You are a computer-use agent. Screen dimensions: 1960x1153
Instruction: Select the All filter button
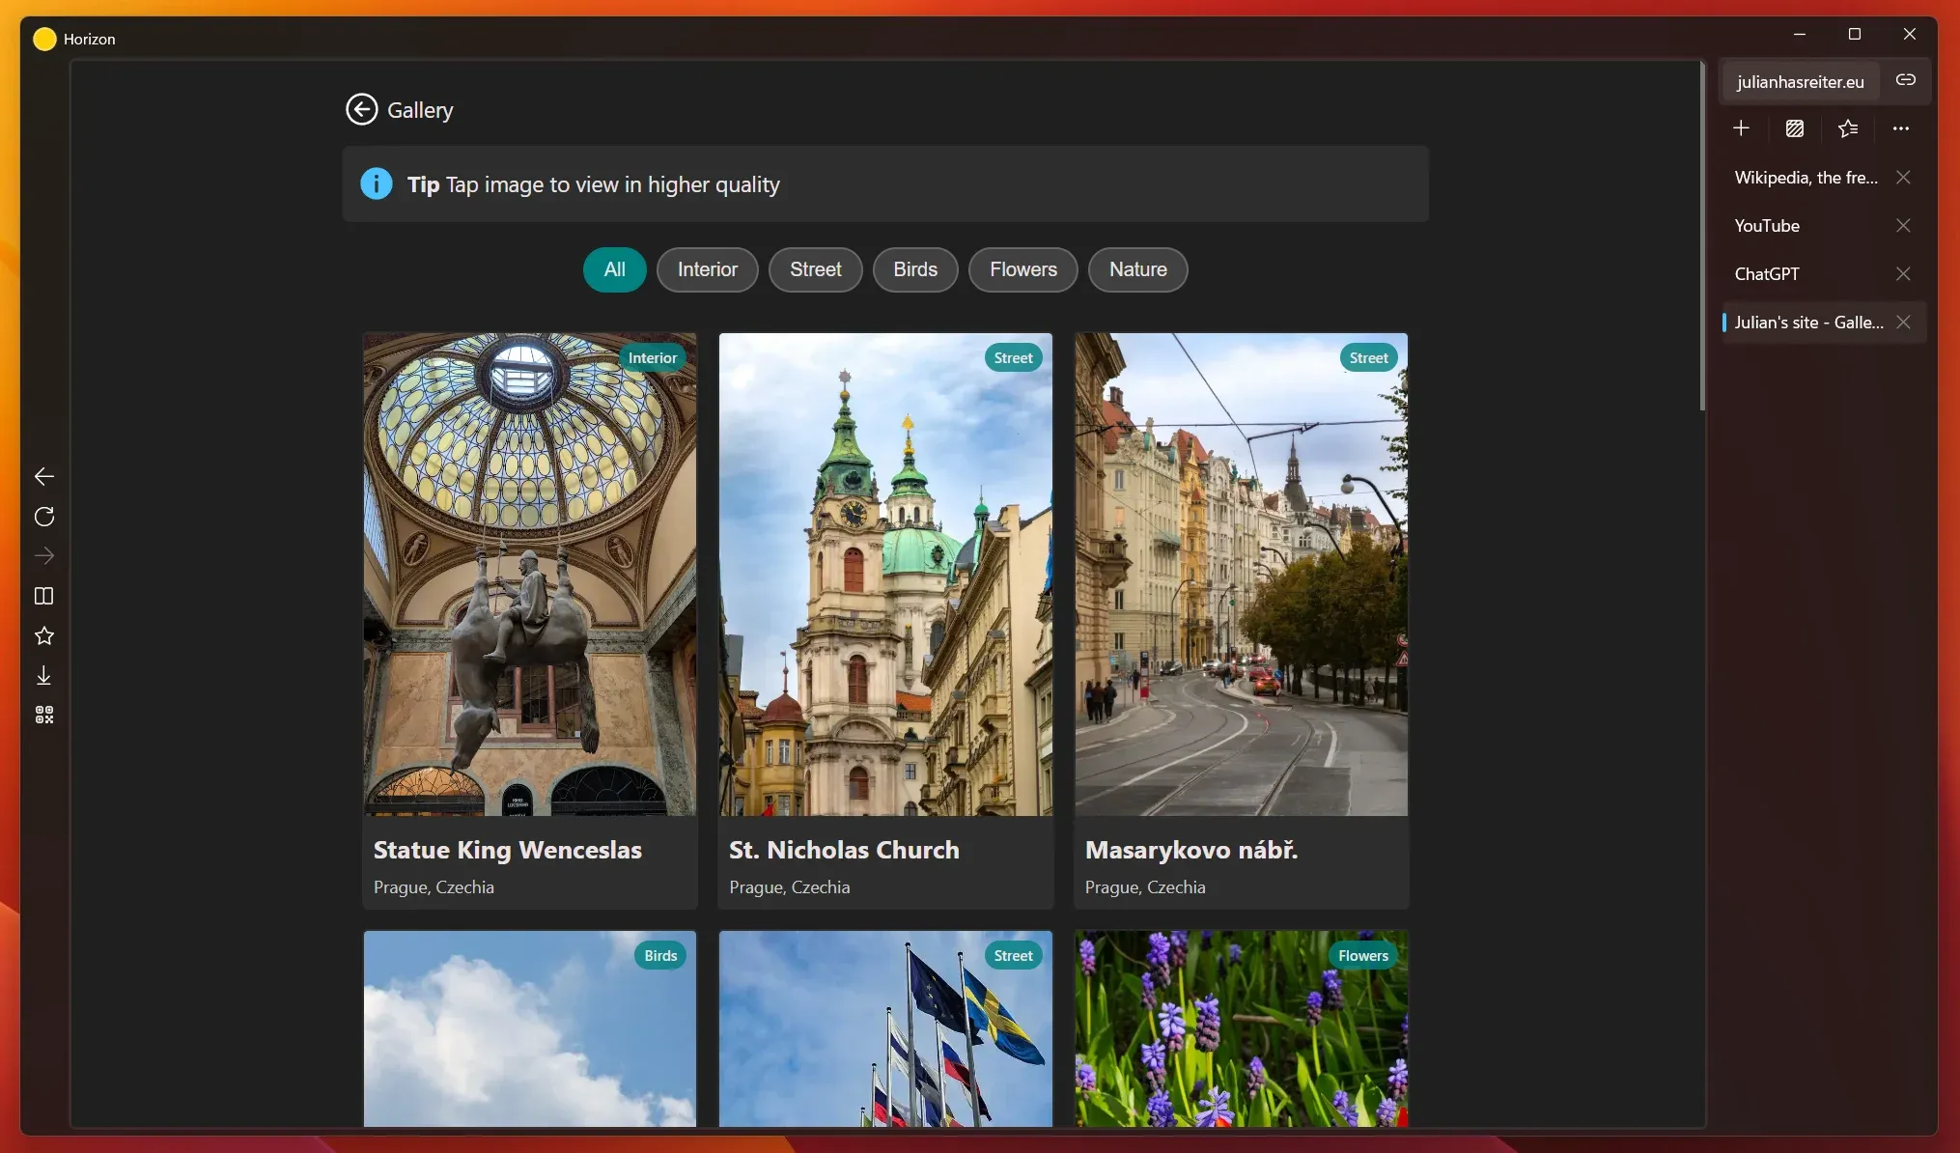(x=613, y=269)
